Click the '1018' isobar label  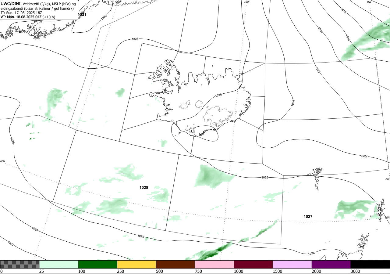point(348,38)
